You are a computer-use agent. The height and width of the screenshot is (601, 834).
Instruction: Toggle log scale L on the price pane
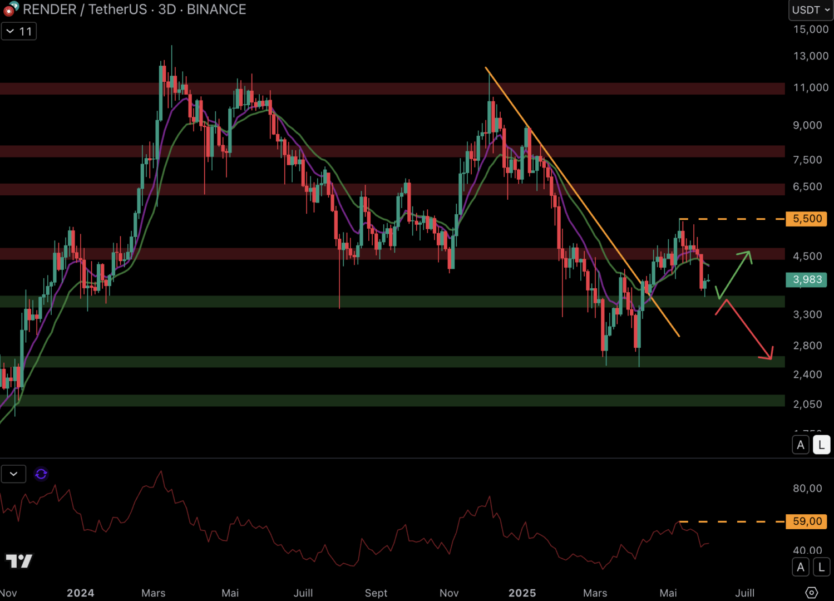[821, 445]
